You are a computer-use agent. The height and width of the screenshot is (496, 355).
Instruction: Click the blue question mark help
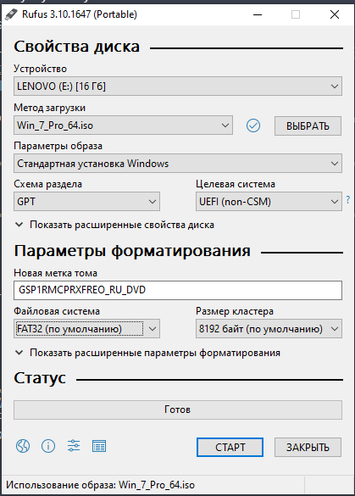[347, 199]
